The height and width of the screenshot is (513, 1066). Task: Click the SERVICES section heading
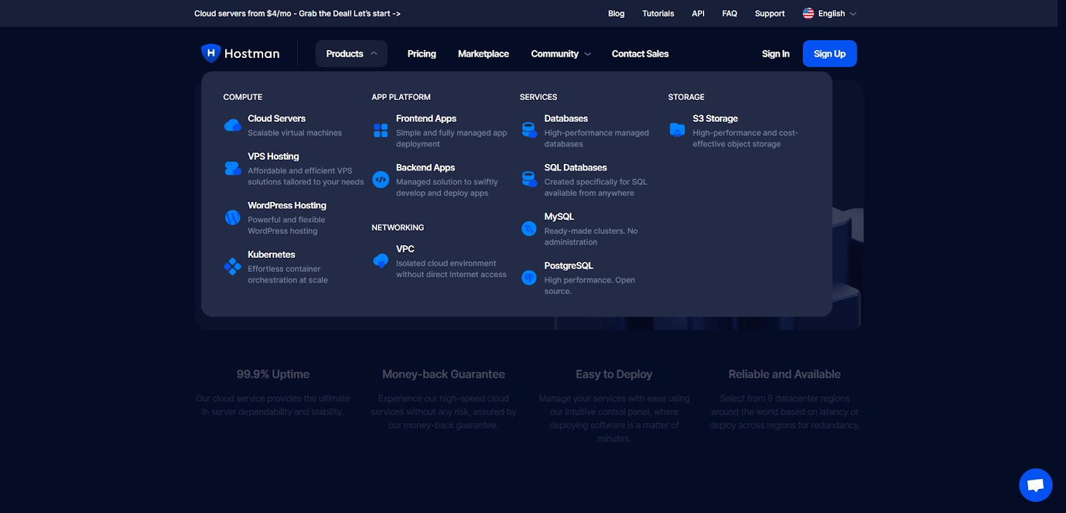[x=538, y=97]
